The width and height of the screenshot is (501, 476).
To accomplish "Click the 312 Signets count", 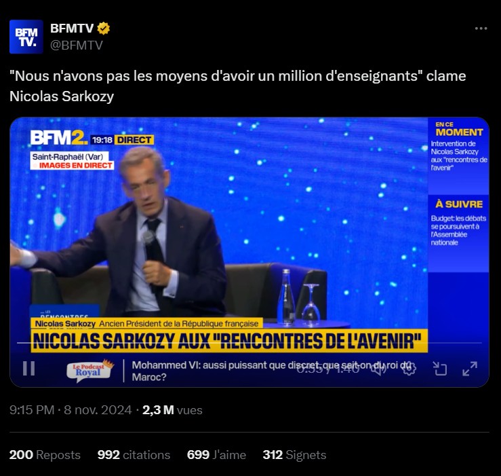I will (294, 455).
